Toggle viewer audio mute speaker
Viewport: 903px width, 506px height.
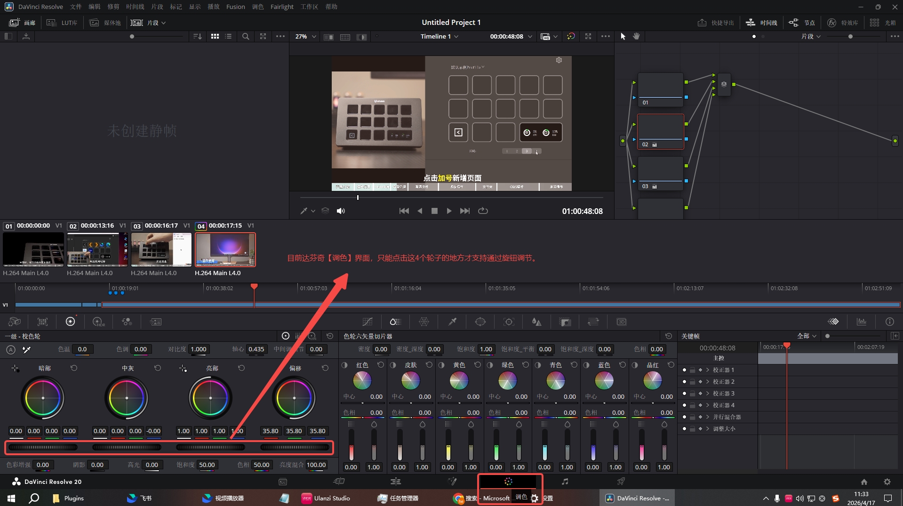[x=341, y=211]
